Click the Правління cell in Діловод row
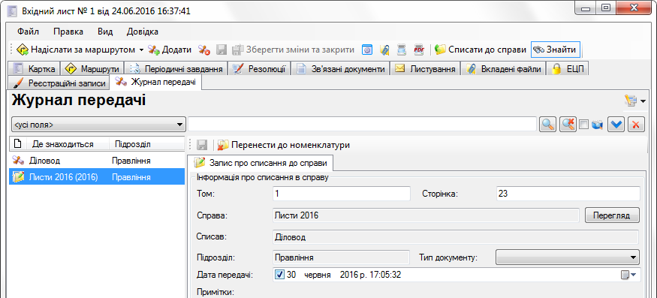Screen dimensions: 657x298 [131, 161]
